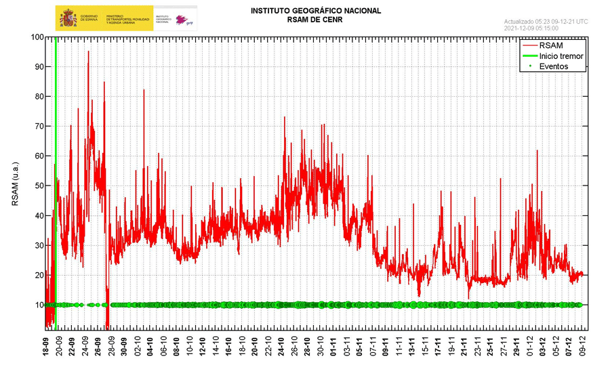
Task: Select the 'Inicio tremor' legend label
Action: [561, 56]
